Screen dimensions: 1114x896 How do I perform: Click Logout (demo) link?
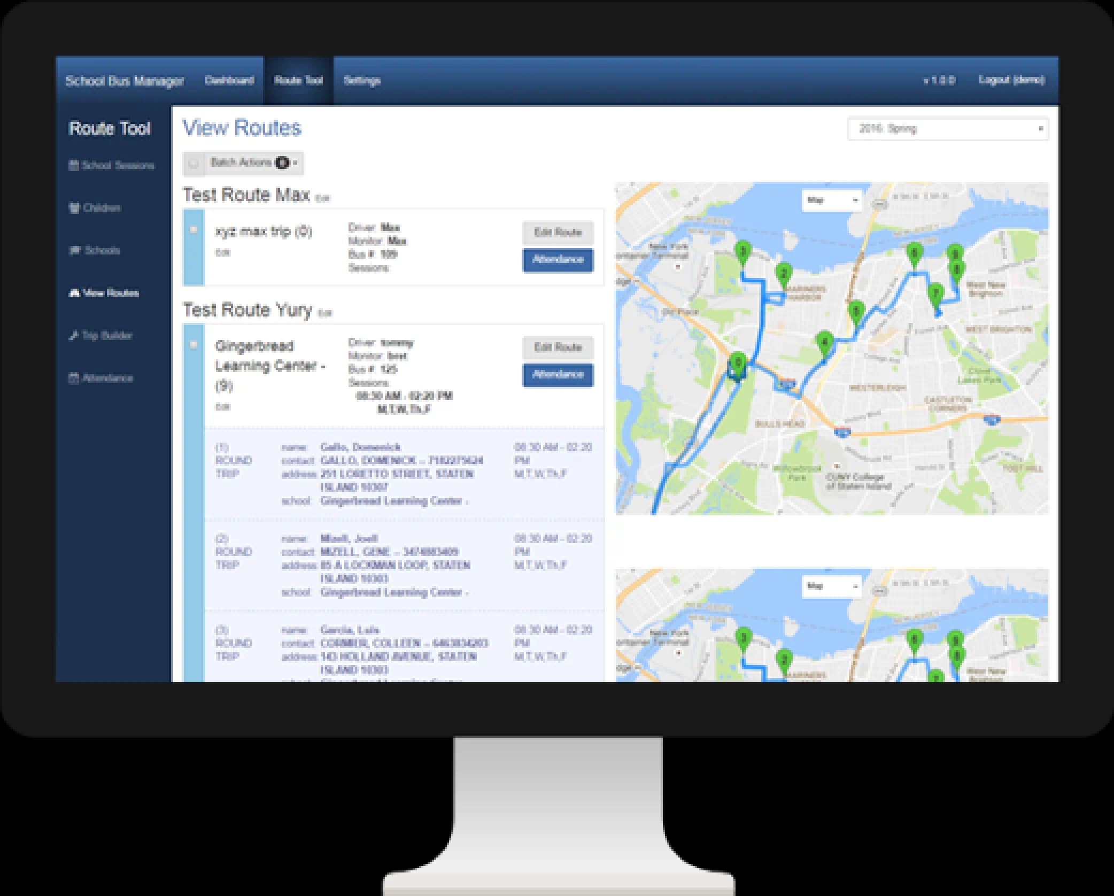pos(1011,80)
